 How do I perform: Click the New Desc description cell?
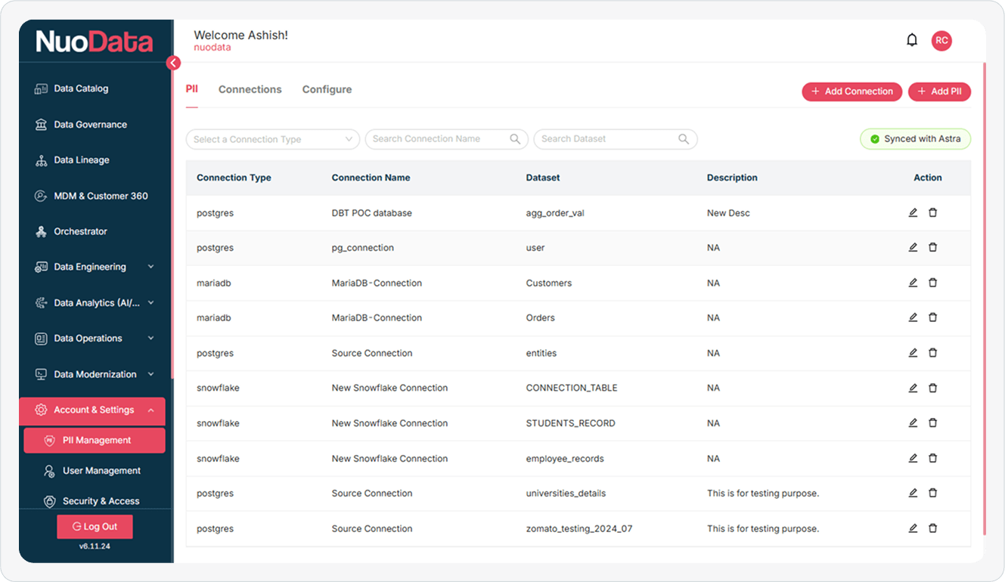[728, 213]
